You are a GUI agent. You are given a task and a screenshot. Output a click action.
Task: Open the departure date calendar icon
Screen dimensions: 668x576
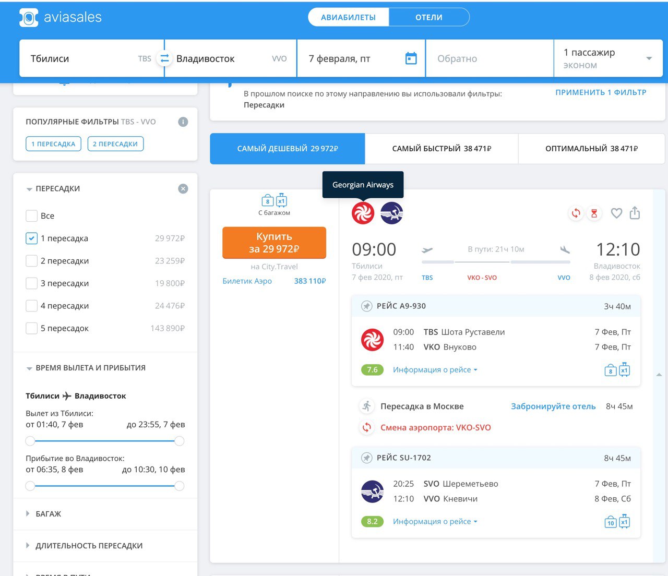pyautogui.click(x=411, y=58)
